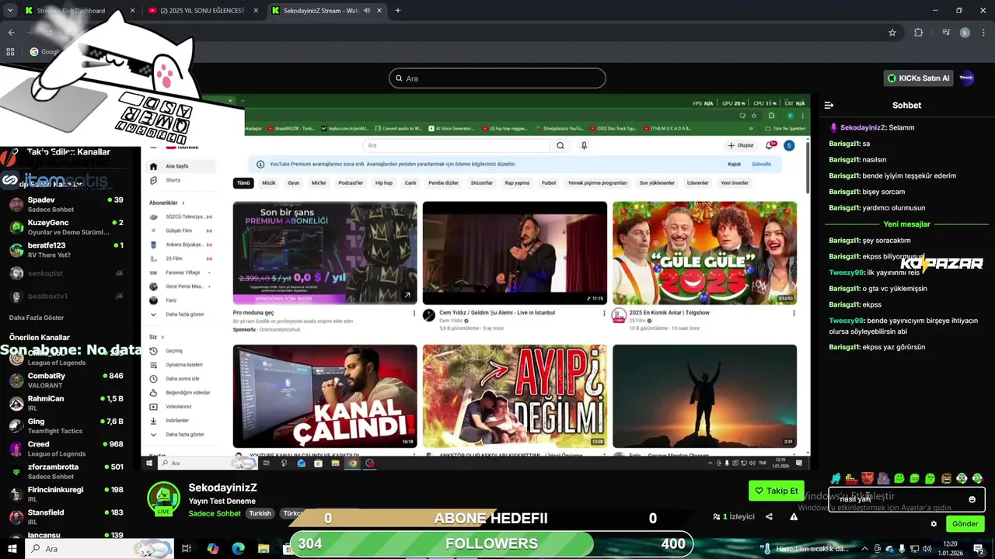Click the YouTube voice search microphone icon
The height and width of the screenshot is (559, 995).
(584, 145)
